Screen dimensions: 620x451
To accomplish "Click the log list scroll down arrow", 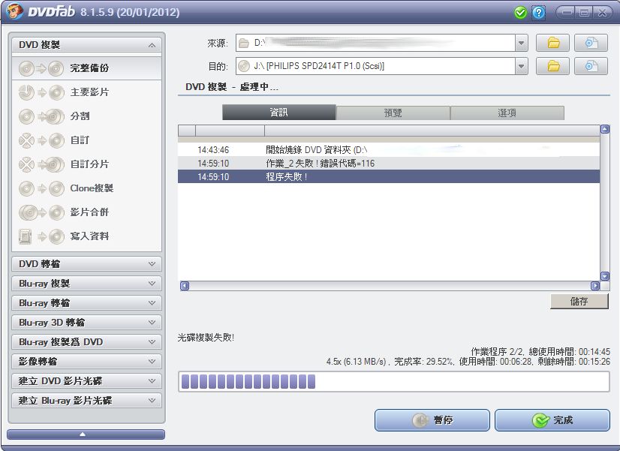I will 605,276.
